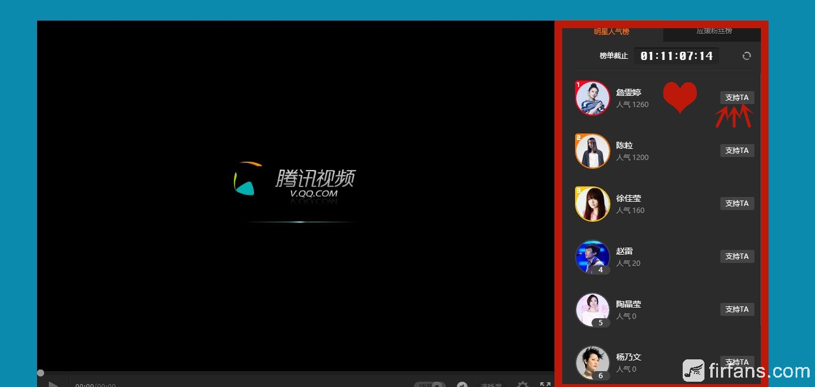The image size is (815, 387).
Task: Open 詹雯婷's avatar ranked first
Action: point(592,98)
